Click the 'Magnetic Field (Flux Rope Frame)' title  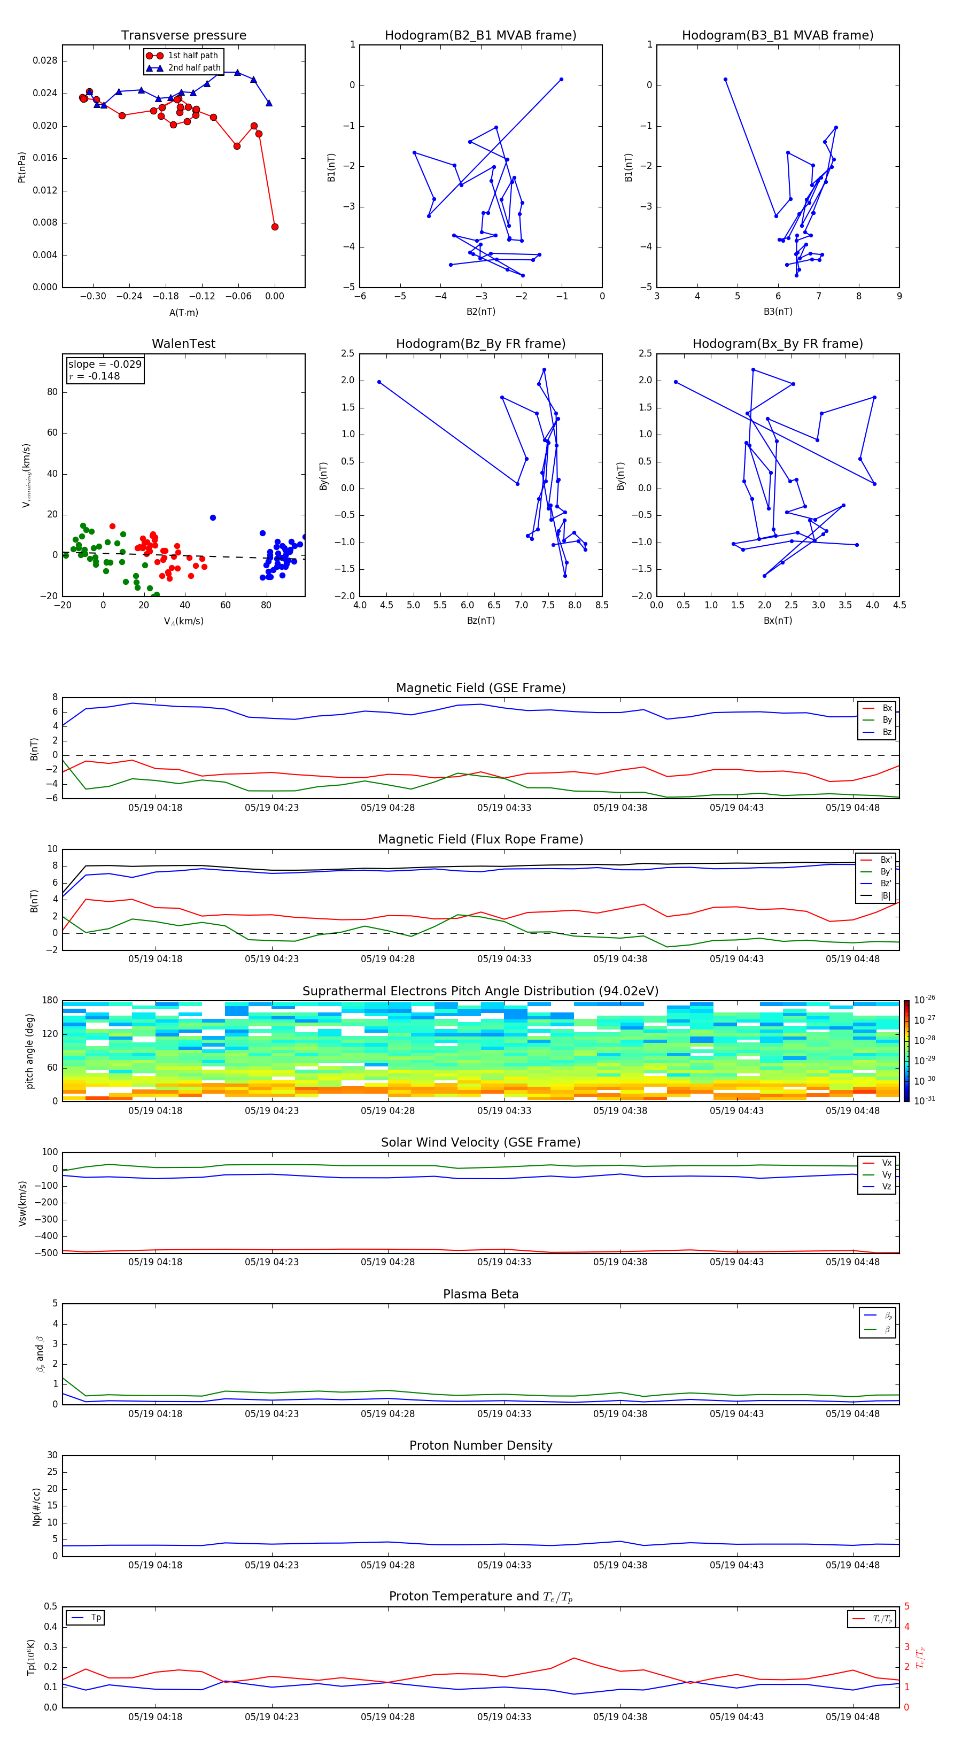480,840
